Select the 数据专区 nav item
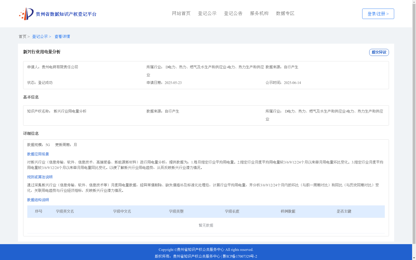 (x=285, y=13)
